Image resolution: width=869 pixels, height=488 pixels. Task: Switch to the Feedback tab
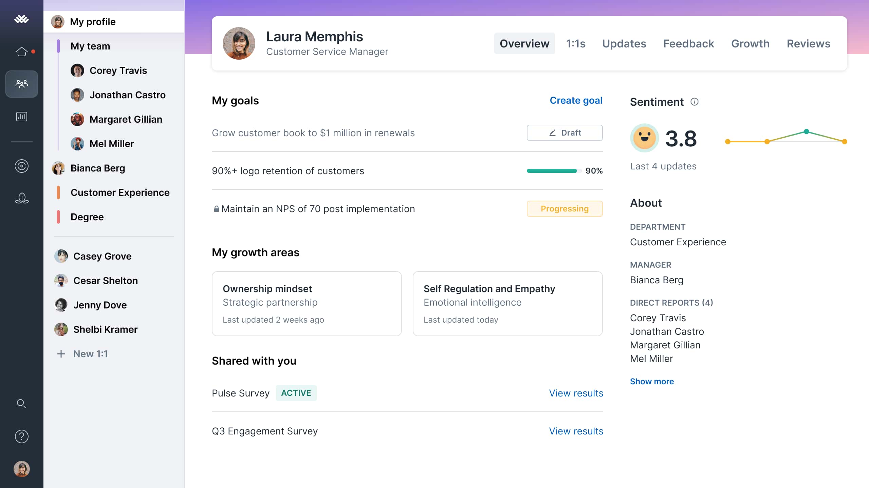[688, 43]
